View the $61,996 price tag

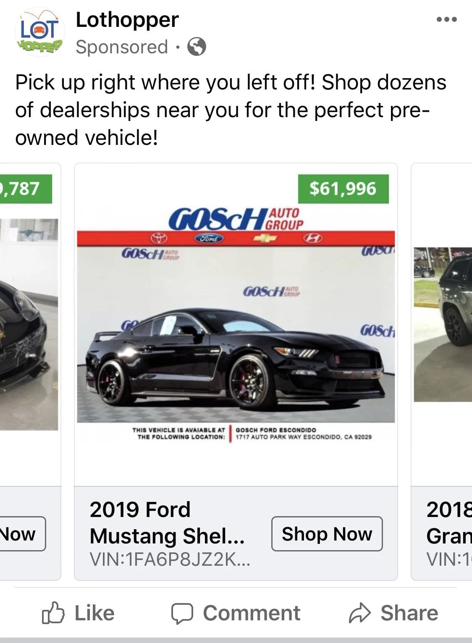[344, 189]
